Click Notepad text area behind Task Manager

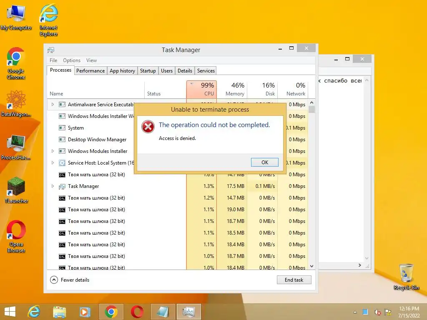tap(342, 169)
